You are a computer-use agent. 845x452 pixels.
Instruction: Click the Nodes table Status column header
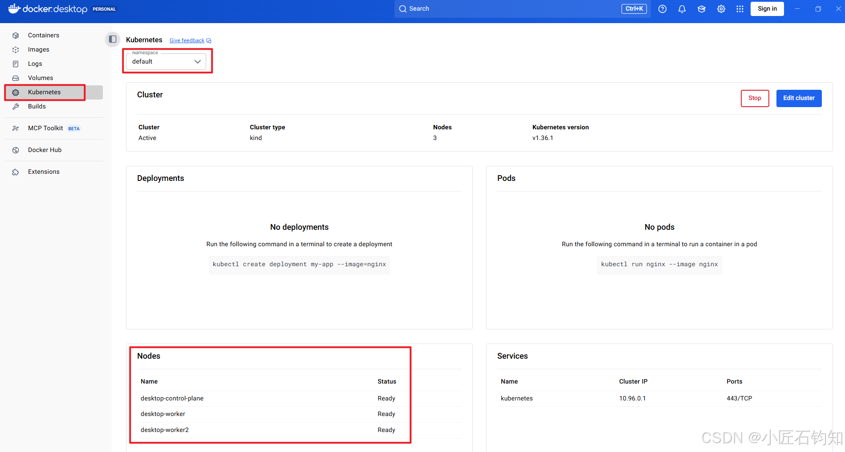[x=387, y=382]
